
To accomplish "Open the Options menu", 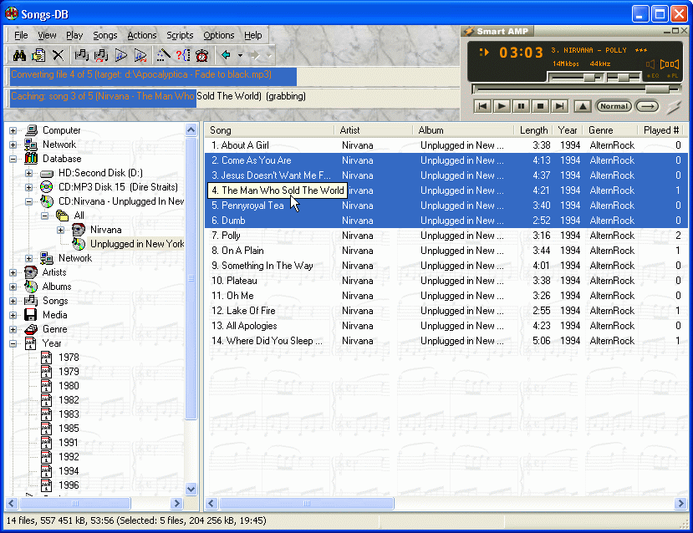I will pos(219,35).
